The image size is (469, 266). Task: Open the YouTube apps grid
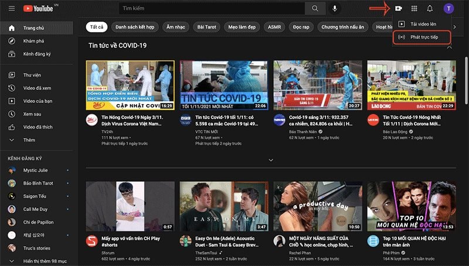click(x=414, y=9)
